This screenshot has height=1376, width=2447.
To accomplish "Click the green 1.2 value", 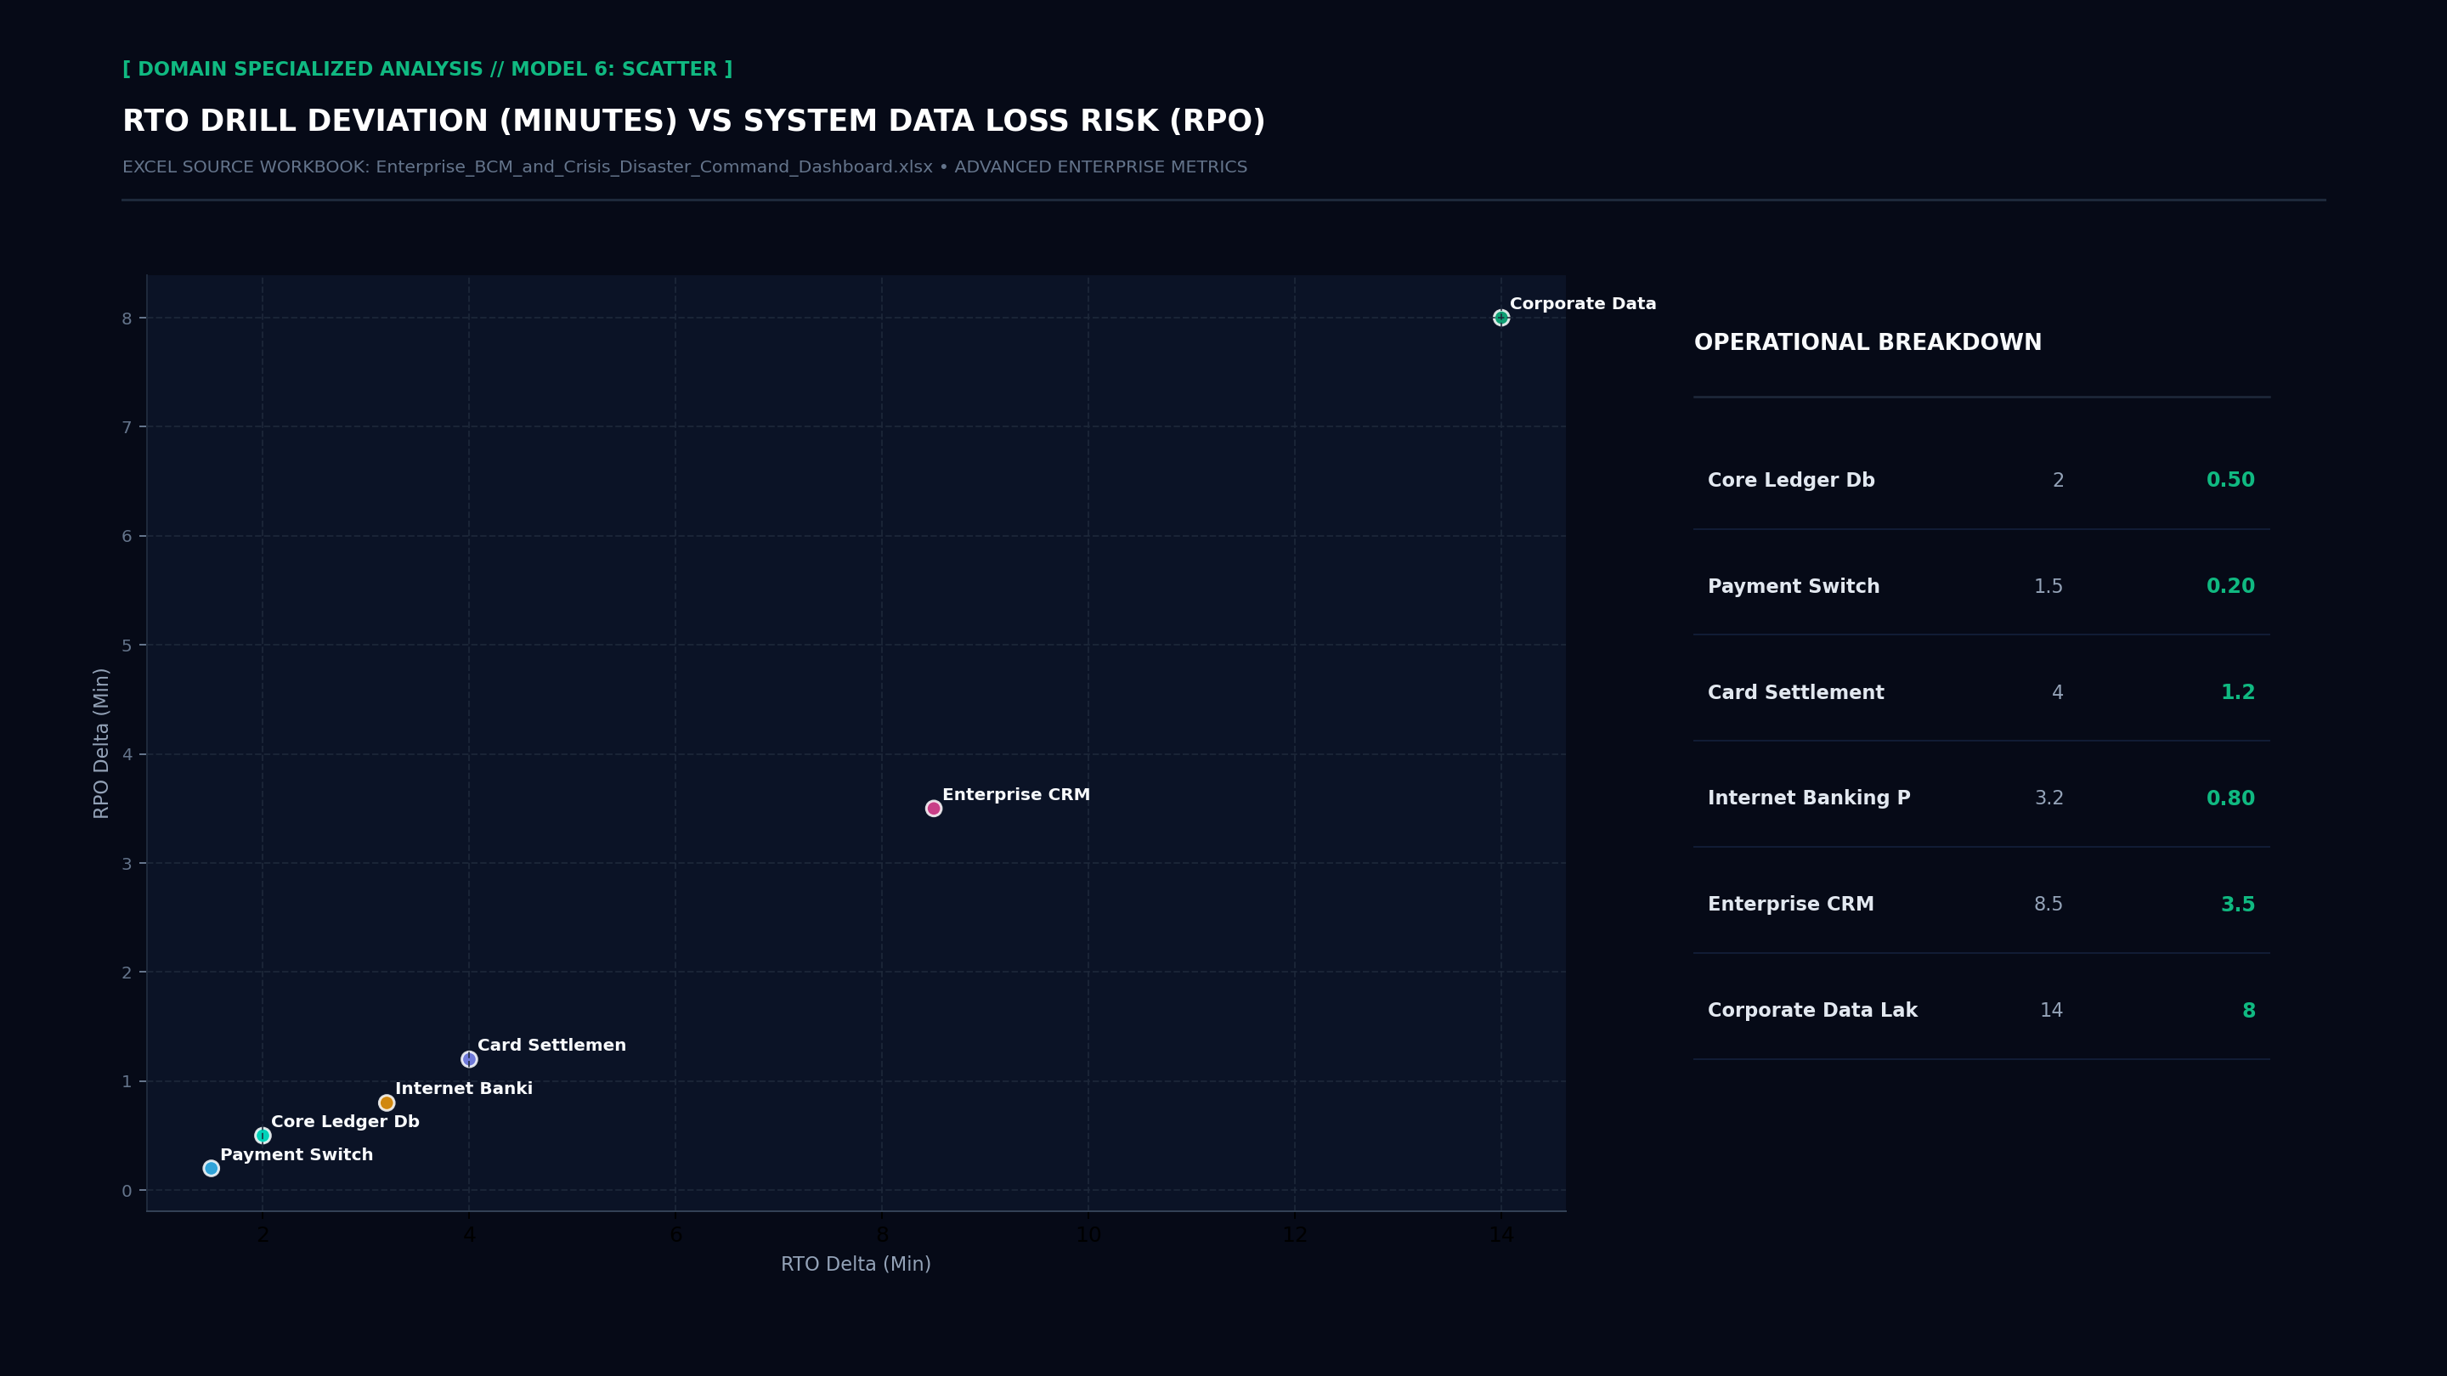I will [2238, 692].
